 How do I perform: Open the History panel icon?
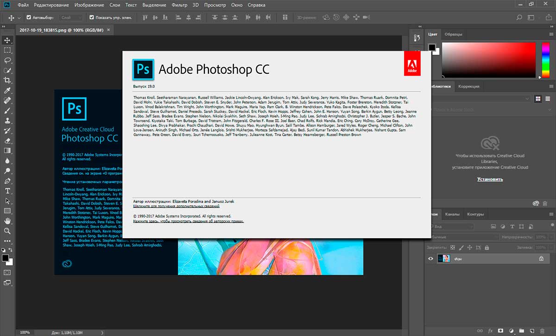coord(417,38)
